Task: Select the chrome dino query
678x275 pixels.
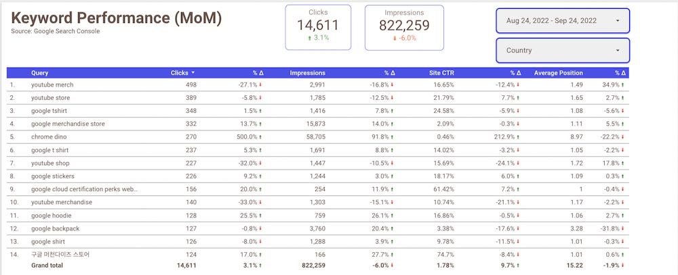Action: (49, 136)
